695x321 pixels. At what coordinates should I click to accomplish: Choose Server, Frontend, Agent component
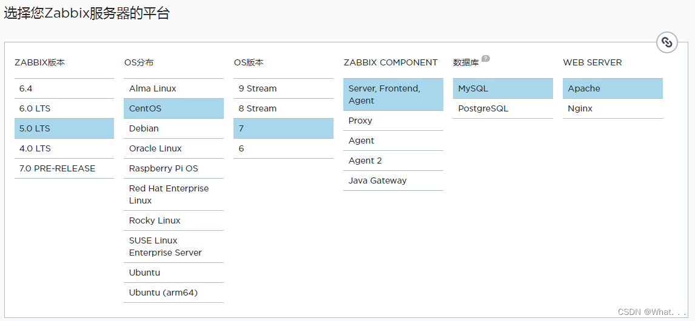[393, 94]
